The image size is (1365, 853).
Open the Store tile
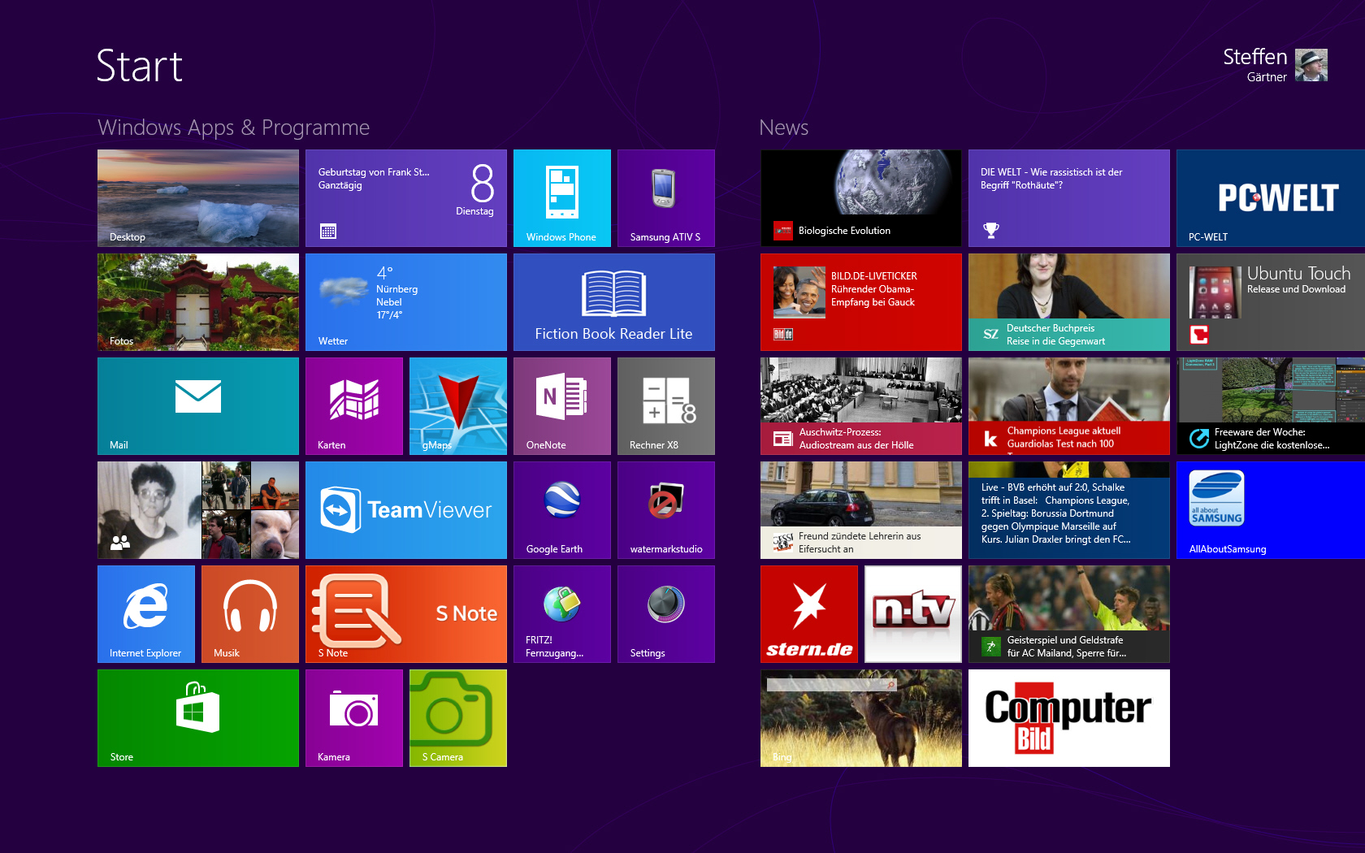[x=198, y=718]
